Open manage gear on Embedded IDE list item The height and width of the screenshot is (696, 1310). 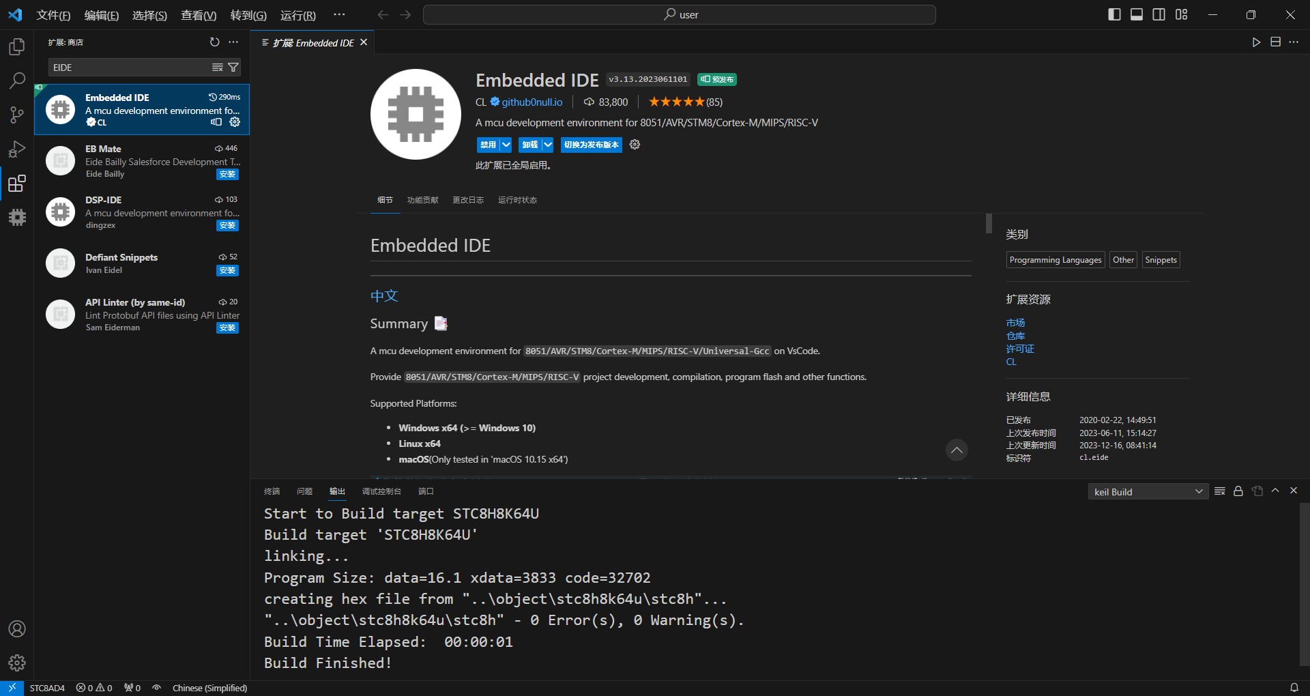pyautogui.click(x=235, y=122)
